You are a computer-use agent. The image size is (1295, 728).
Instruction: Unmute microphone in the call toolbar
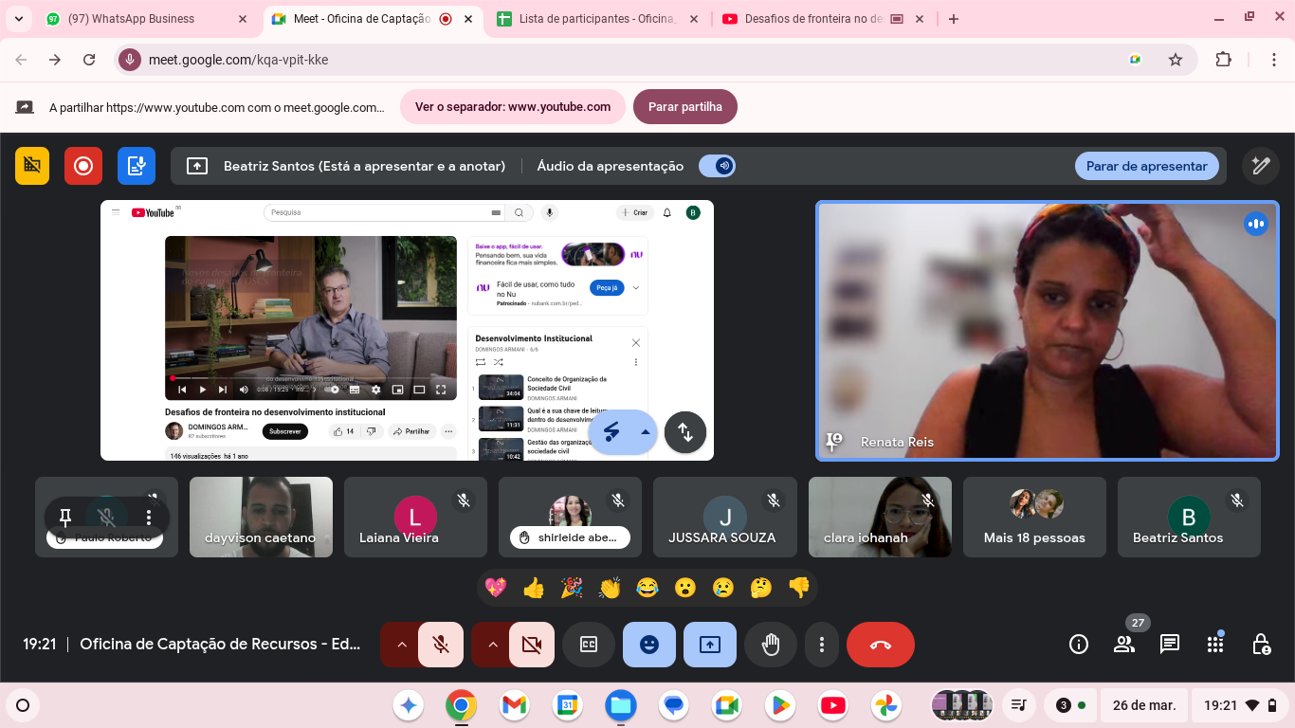[441, 645]
